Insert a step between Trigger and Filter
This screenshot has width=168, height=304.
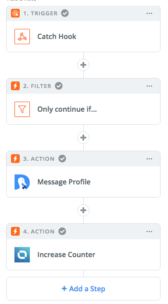click(x=83, y=65)
